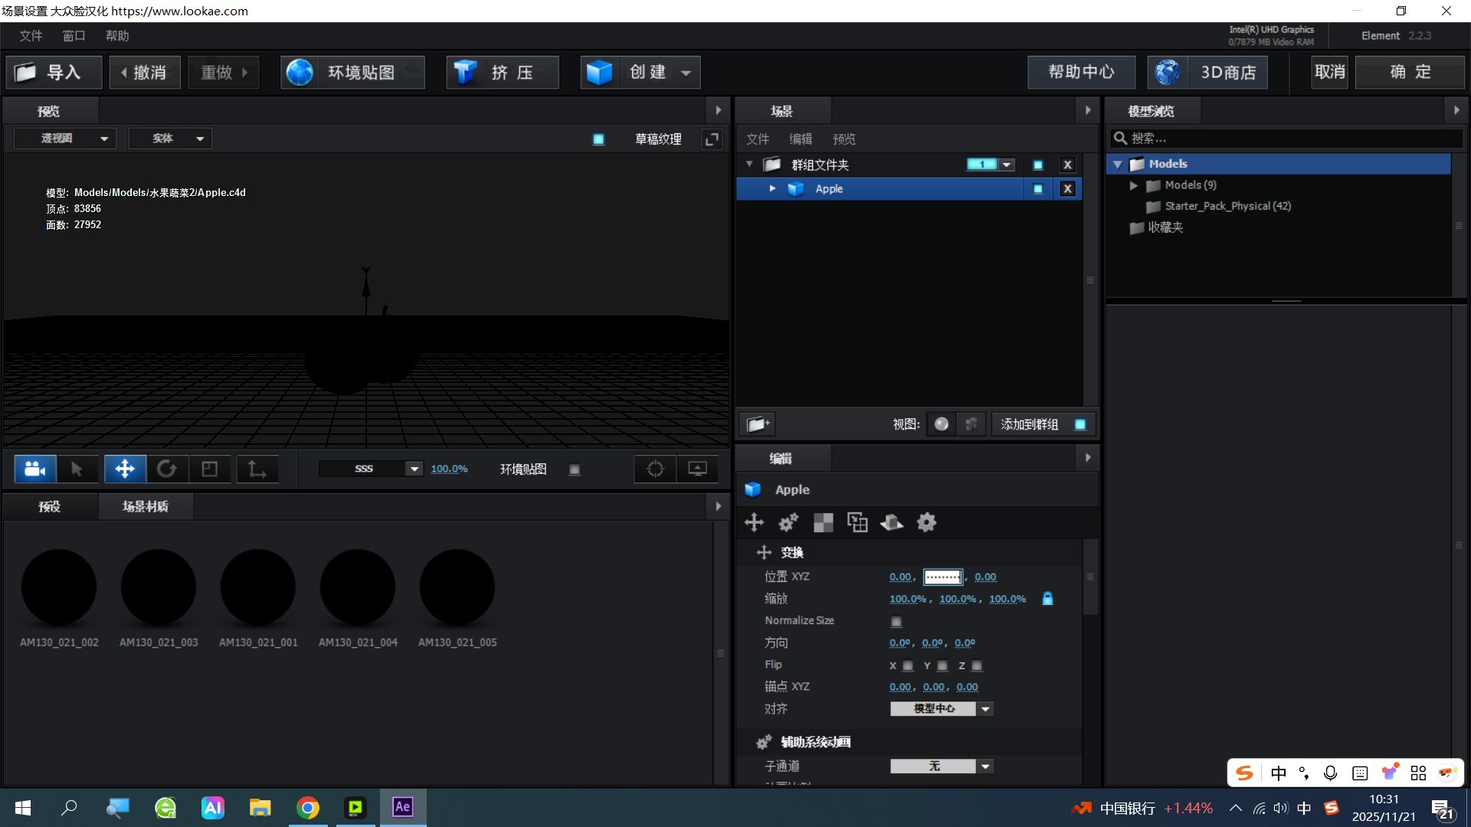The width and height of the screenshot is (1471, 827).
Task: Open the auxiliary animation gears icon
Action: pos(788,522)
